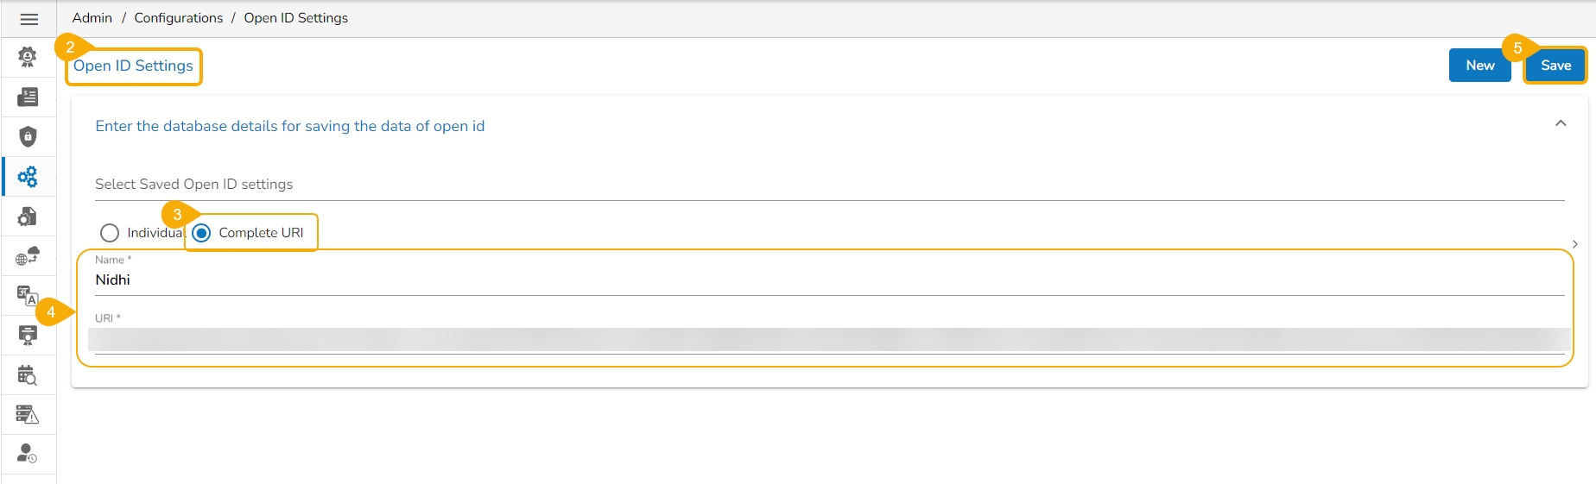Open the hamburger menu
The width and height of the screenshot is (1596, 484).
pos(28,19)
